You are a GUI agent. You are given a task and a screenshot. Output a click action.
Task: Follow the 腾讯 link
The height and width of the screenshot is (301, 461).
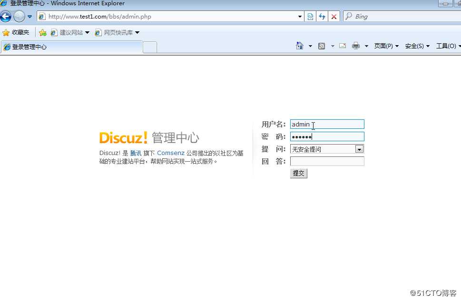coord(136,153)
